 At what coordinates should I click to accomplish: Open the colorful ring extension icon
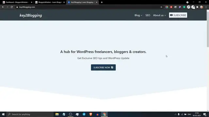[167, 7]
